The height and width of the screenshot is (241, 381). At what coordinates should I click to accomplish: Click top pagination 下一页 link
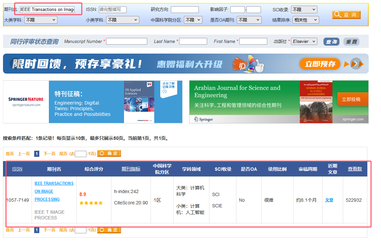(x=49, y=154)
